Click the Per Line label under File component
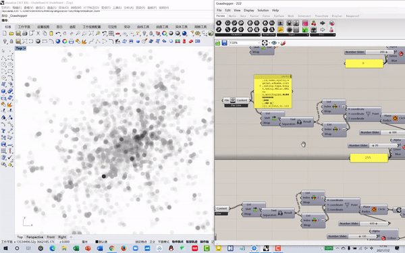Image resolution: width=405 pixels, height=253 pixels. pos(236,106)
